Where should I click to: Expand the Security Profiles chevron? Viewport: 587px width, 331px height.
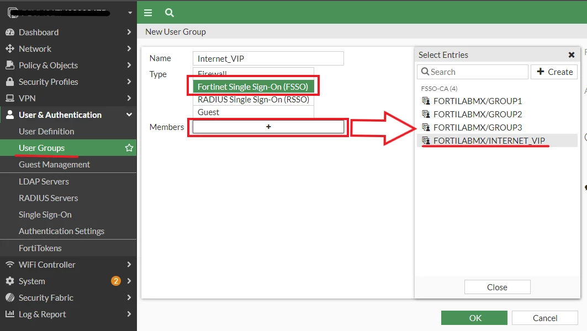pos(129,82)
